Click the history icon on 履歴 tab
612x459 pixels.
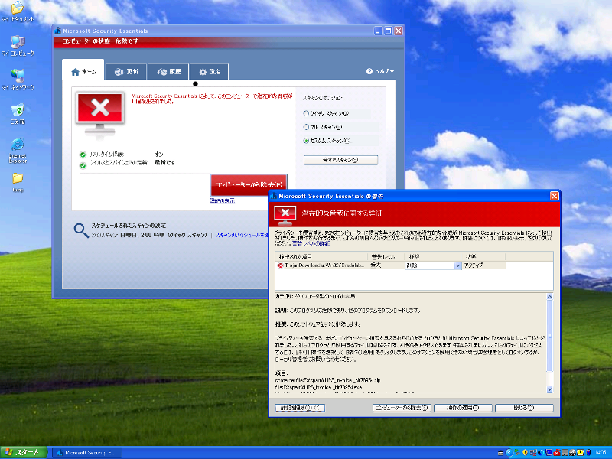coord(162,72)
